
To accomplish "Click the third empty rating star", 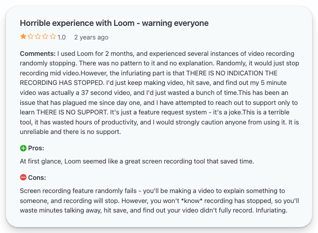I will tap(38, 37).
